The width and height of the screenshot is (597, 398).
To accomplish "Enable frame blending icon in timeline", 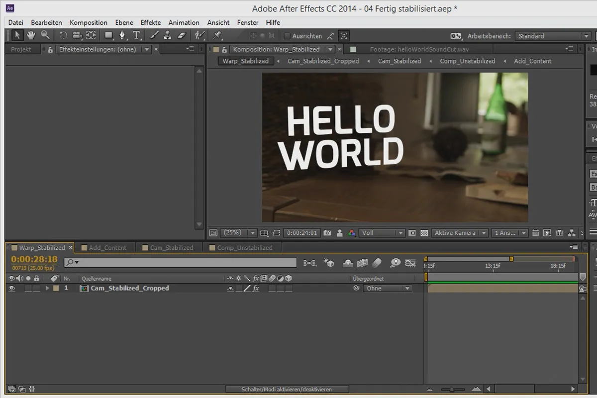I will pyautogui.click(x=362, y=263).
